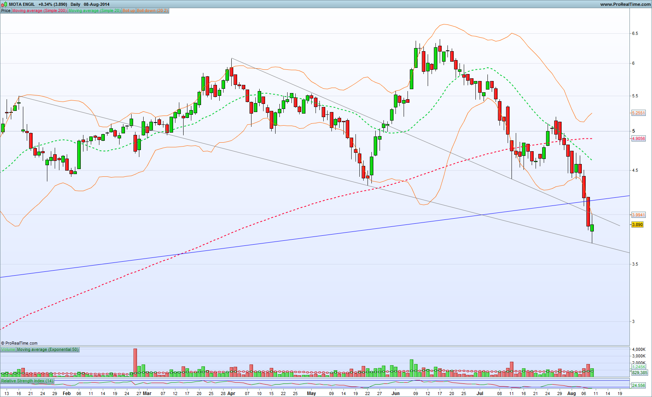Click the MOTA ENGIL instrument name

pos(22,4)
